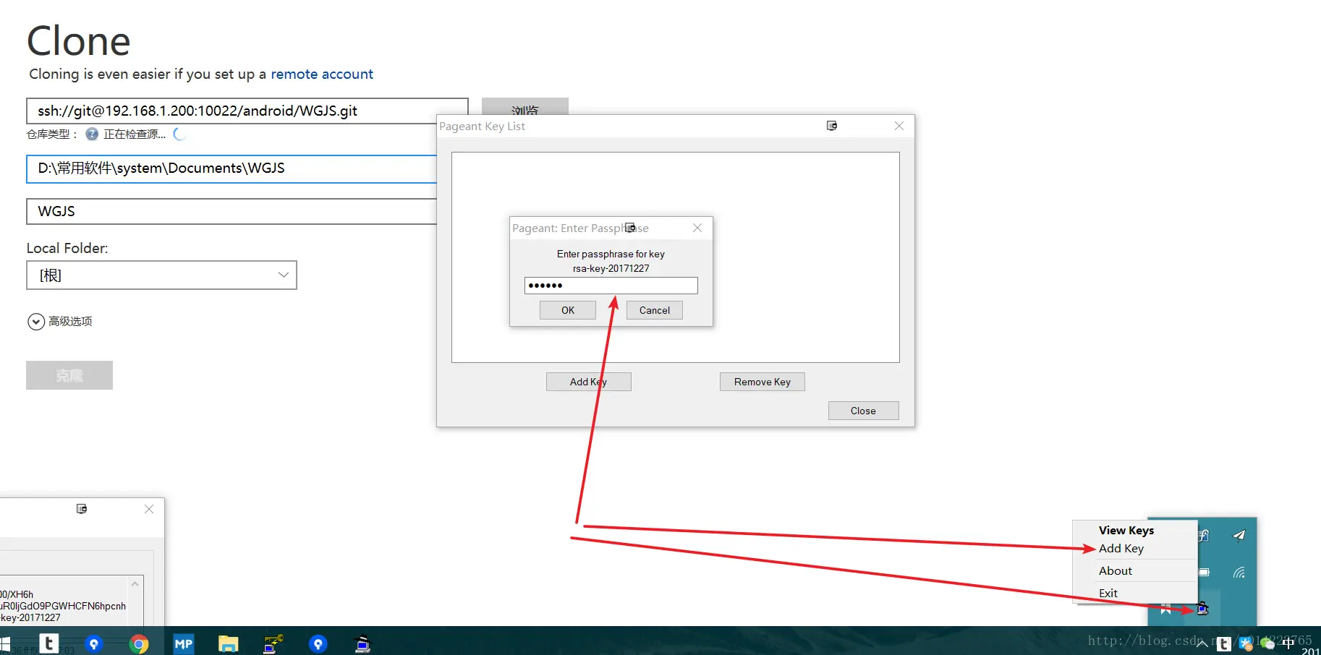Image resolution: width=1321 pixels, height=655 pixels.
Task: Choose Exit in Pageant tray menu
Action: [1108, 593]
